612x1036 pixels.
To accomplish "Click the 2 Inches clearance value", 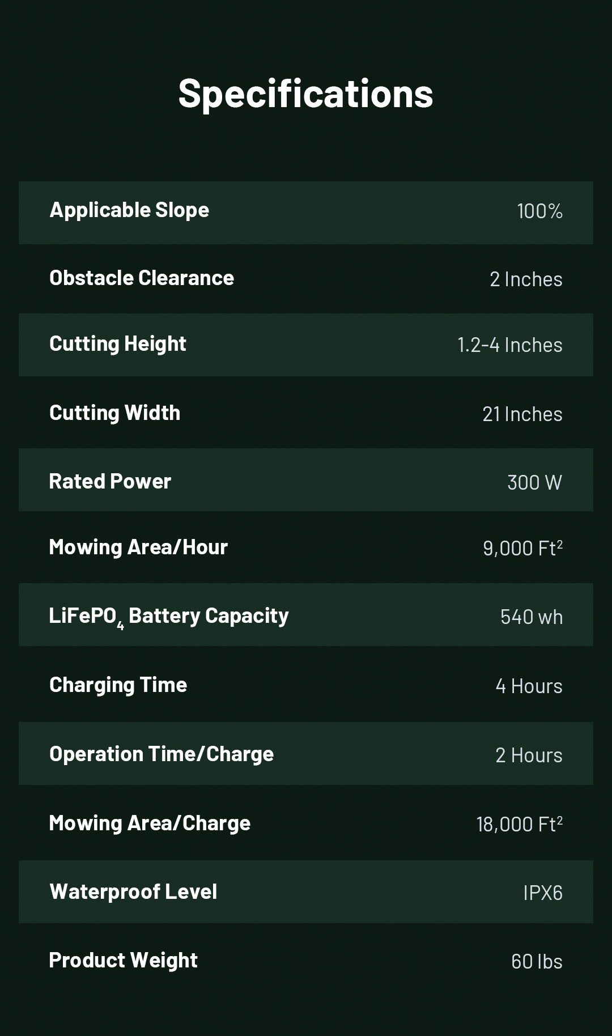I will 526,279.
